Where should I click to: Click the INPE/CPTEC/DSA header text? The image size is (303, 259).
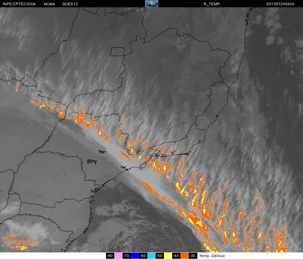(x=19, y=4)
